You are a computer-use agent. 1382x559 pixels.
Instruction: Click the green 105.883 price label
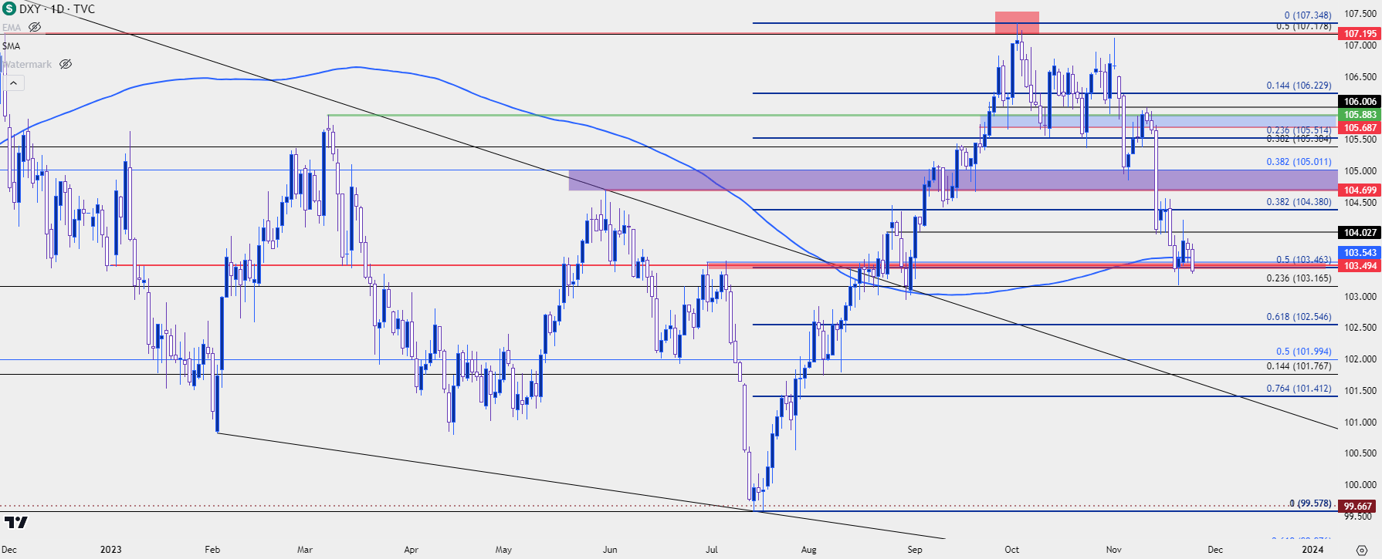coord(1360,114)
